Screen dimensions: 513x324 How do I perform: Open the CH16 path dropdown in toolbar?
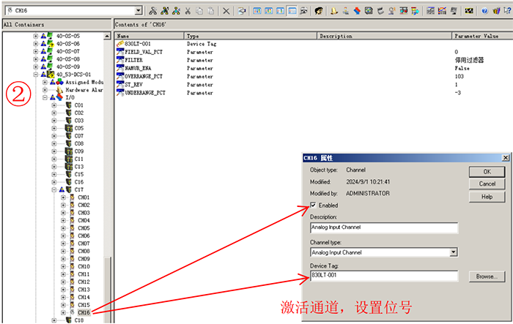point(139,11)
